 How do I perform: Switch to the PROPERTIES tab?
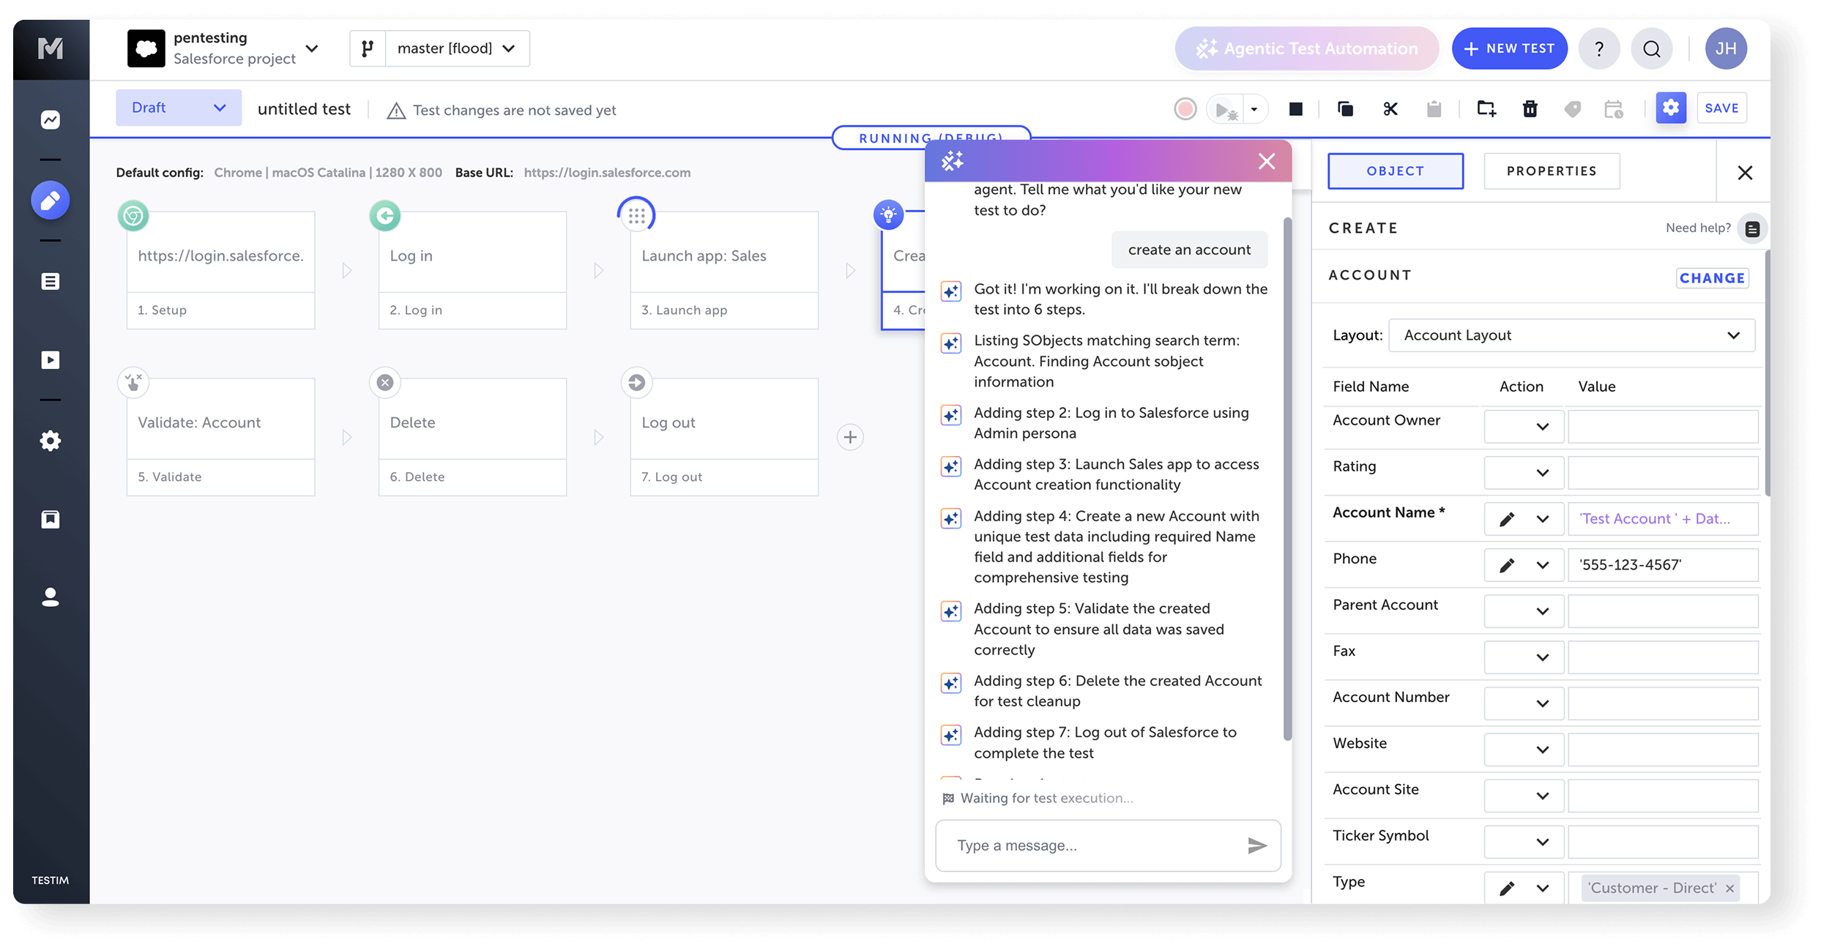1551,171
